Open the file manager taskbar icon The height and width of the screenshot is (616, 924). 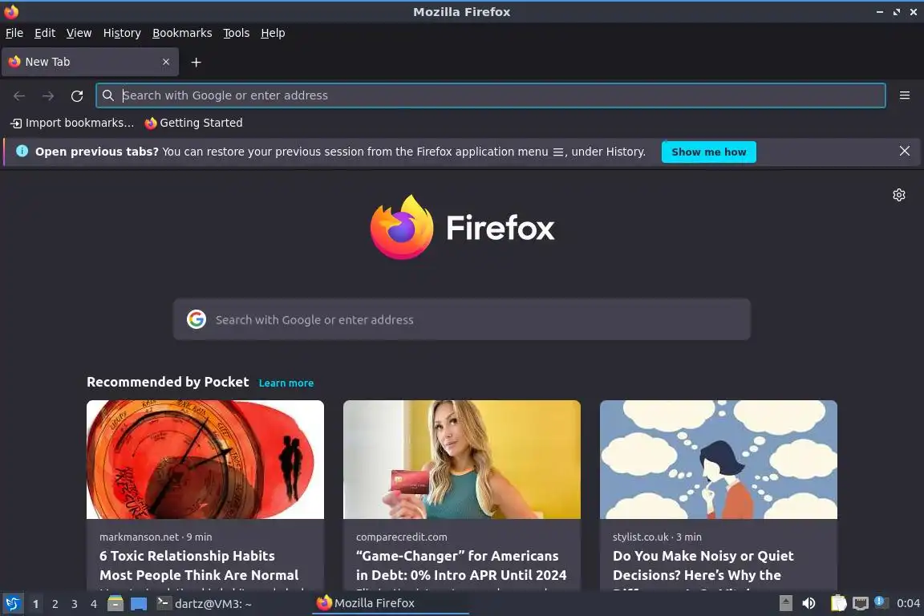(x=115, y=604)
